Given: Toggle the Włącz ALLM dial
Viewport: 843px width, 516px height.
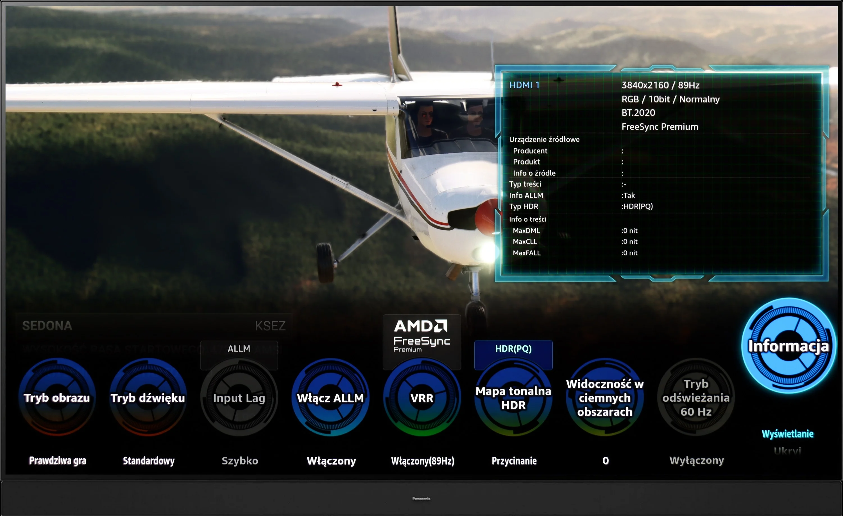Looking at the screenshot, I should 330,398.
